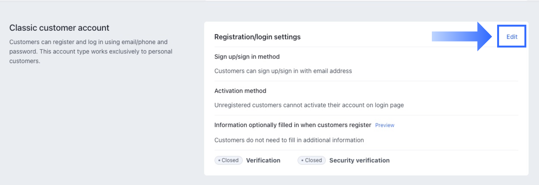Viewport: 539px width, 185px height.
Task: Click the classic account description paragraph
Action: pyautogui.click(x=91, y=51)
